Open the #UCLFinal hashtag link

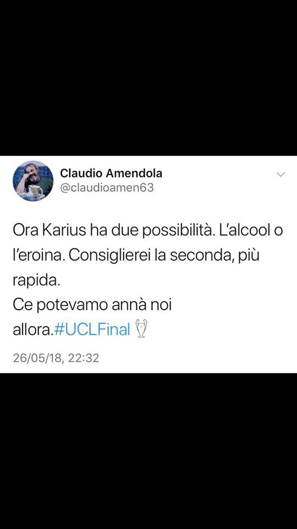tap(92, 330)
